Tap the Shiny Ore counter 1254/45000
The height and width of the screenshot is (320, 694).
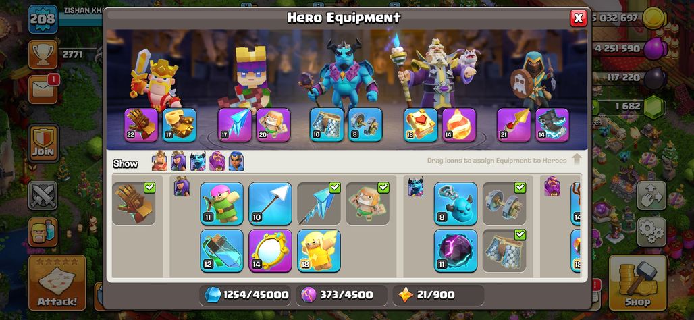[x=246, y=295]
